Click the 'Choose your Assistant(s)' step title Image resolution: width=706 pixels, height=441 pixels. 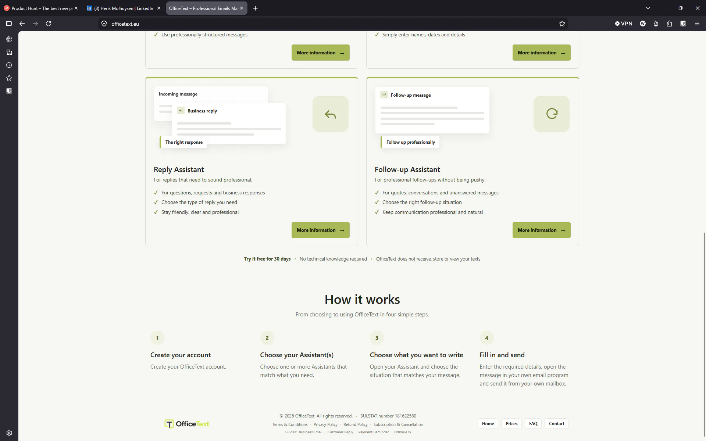pyautogui.click(x=297, y=355)
